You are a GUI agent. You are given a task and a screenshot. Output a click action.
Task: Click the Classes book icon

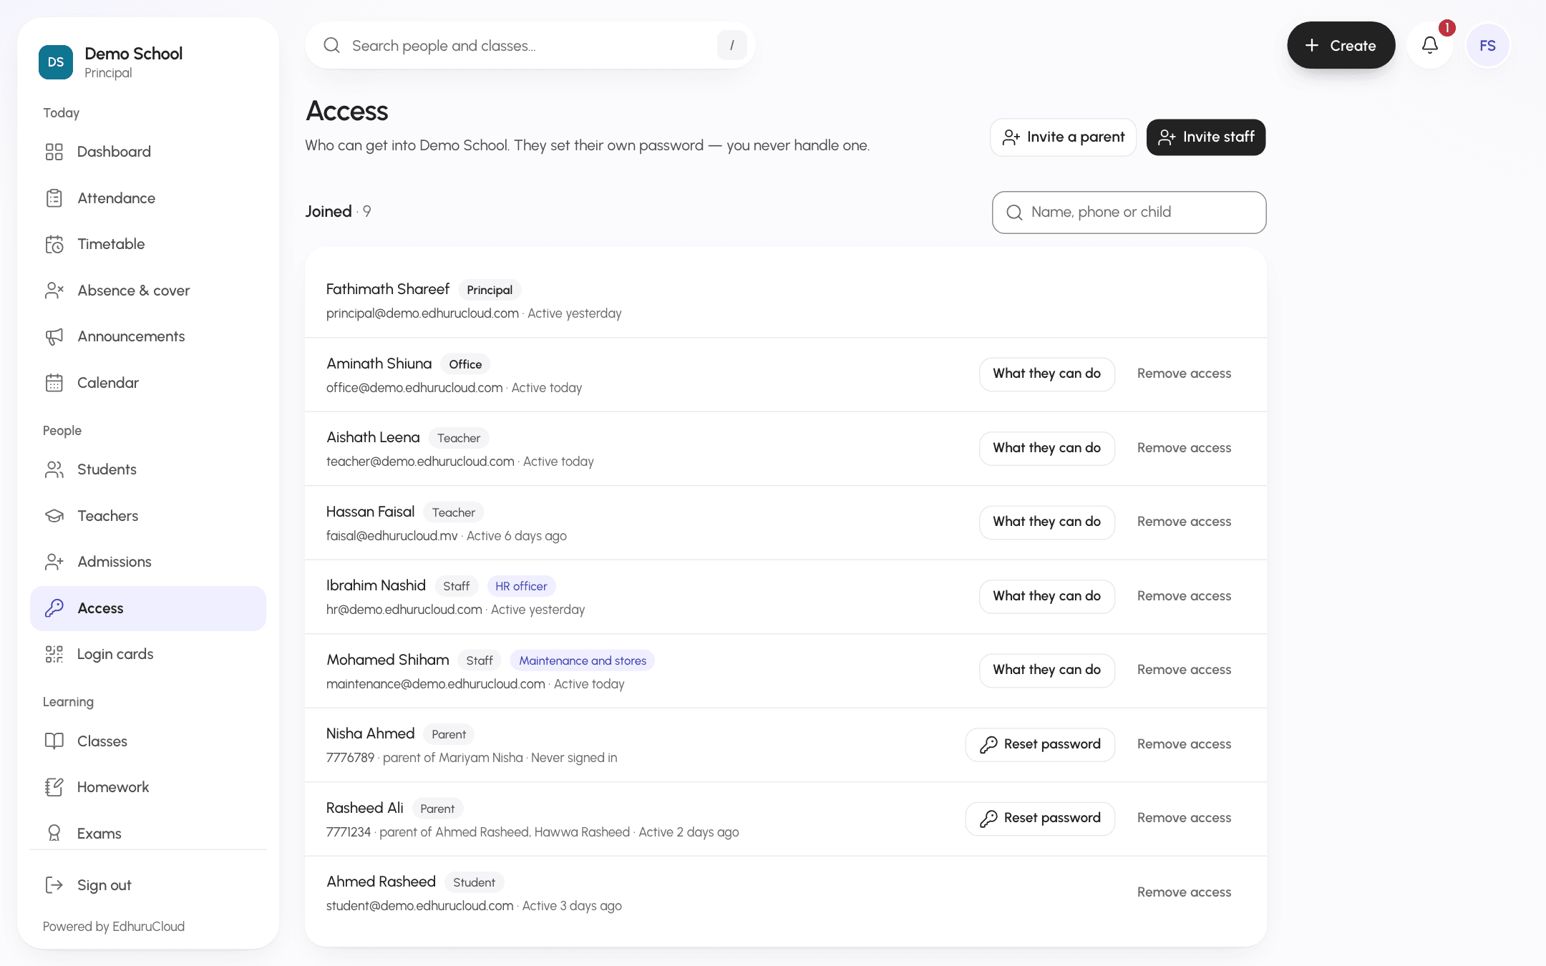point(54,741)
